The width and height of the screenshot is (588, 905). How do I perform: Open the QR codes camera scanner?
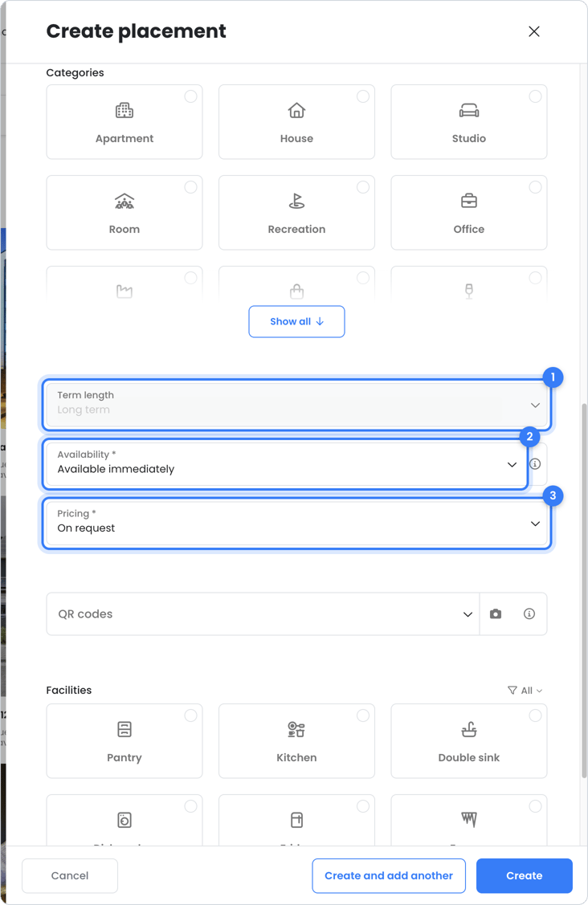(x=496, y=614)
